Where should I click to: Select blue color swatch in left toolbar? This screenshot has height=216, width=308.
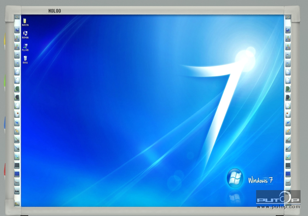point(17,174)
